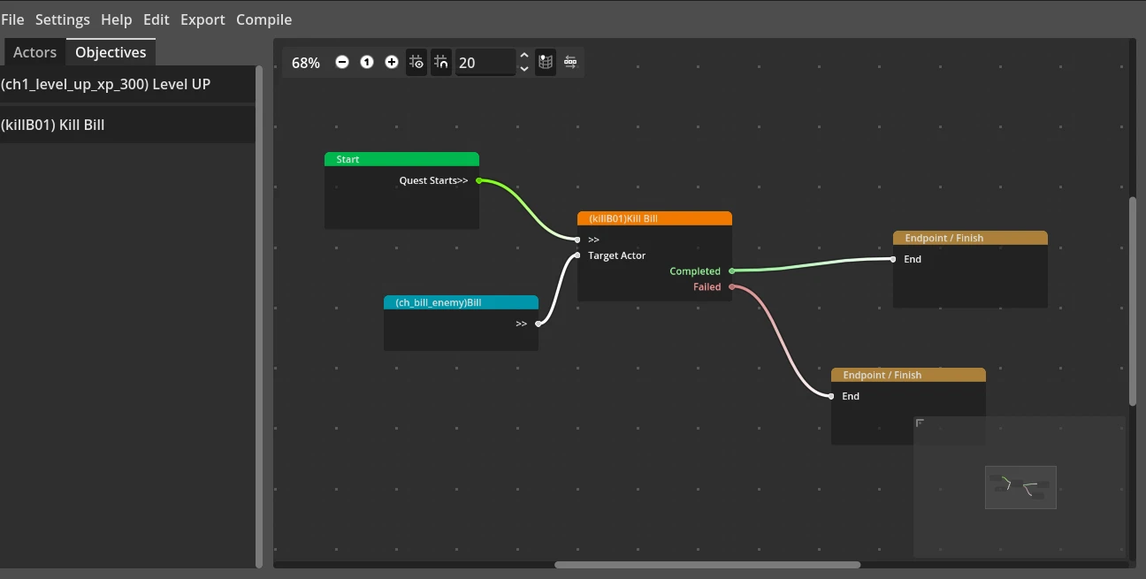Enable snap-to-grid magnet icon

click(440, 62)
